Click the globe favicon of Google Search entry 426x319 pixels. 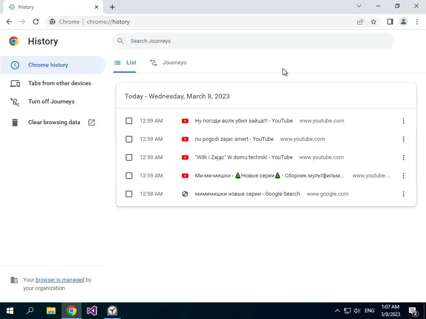pos(185,194)
